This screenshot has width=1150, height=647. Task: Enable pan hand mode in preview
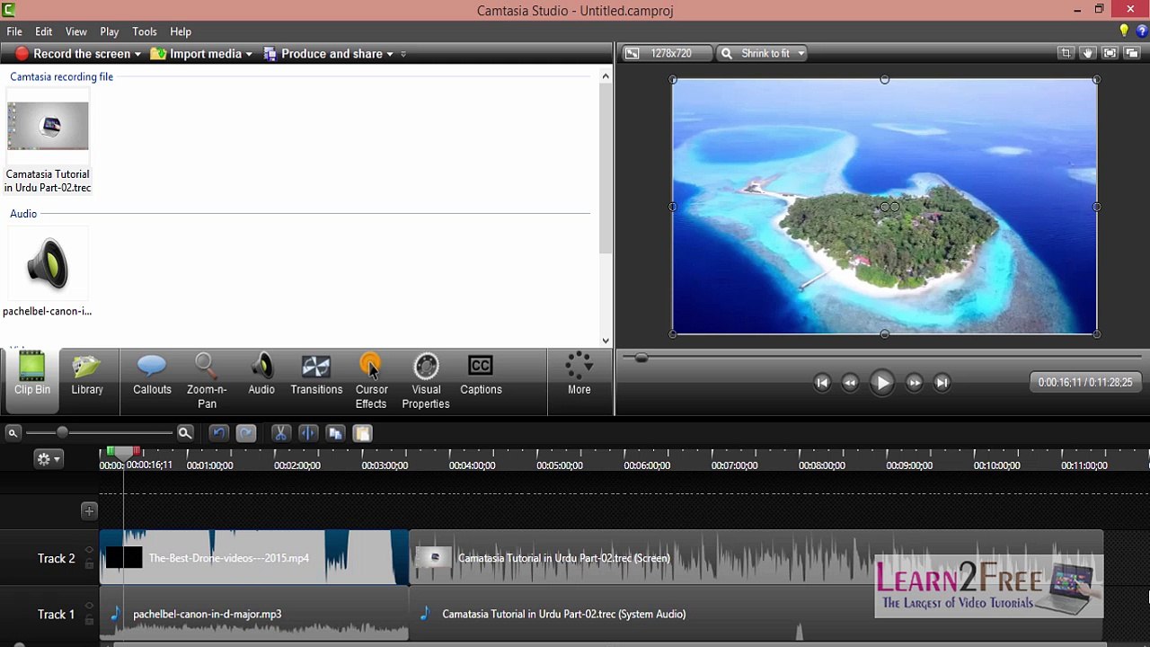tap(1088, 53)
